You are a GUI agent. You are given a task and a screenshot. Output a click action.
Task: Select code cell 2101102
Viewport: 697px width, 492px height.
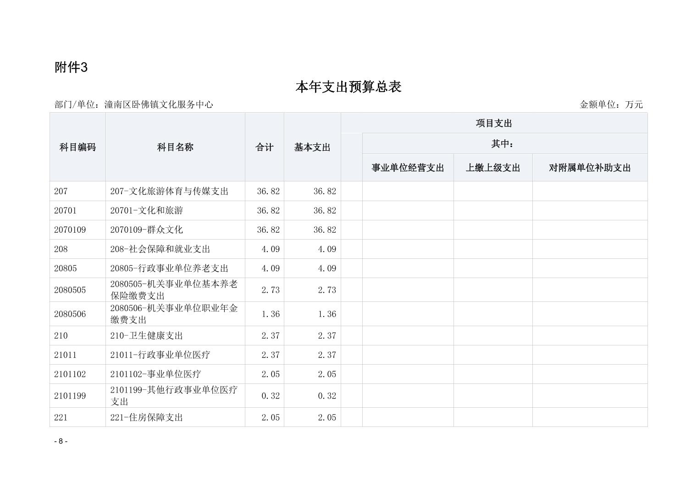pyautogui.click(x=77, y=374)
